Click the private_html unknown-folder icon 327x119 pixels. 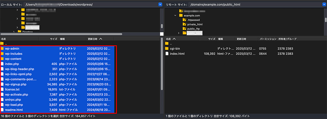[184, 24]
